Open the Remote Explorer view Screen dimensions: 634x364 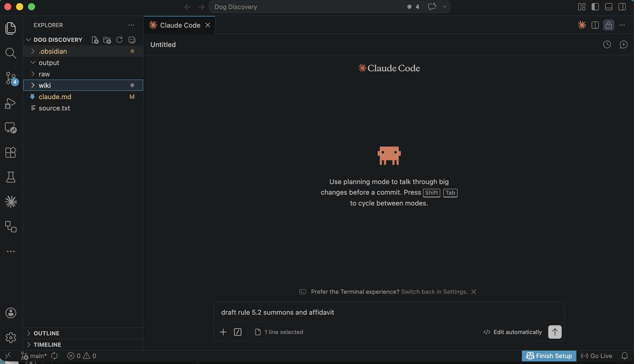pyautogui.click(x=11, y=128)
